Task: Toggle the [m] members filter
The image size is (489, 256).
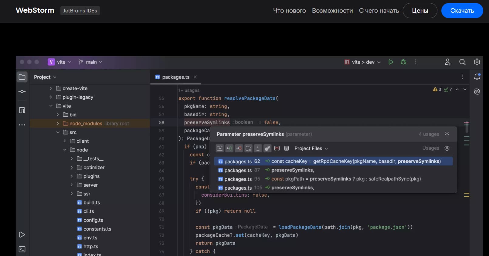Action: tap(277, 148)
